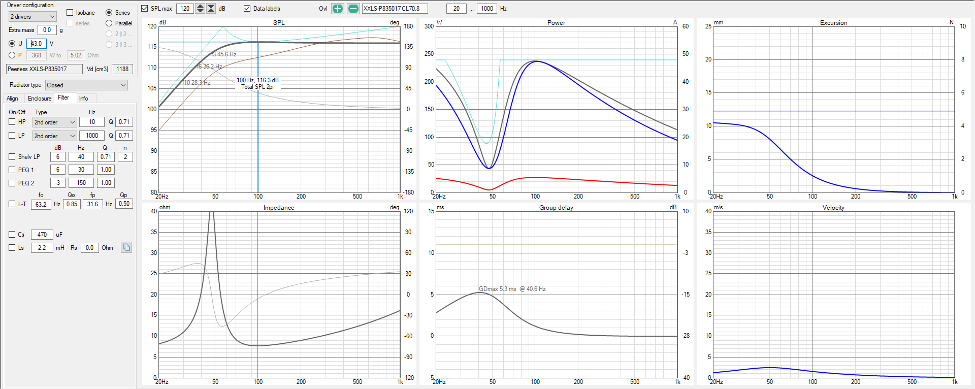
Task: Click the Vd cm3 field showing 1188
Action: (x=122, y=69)
